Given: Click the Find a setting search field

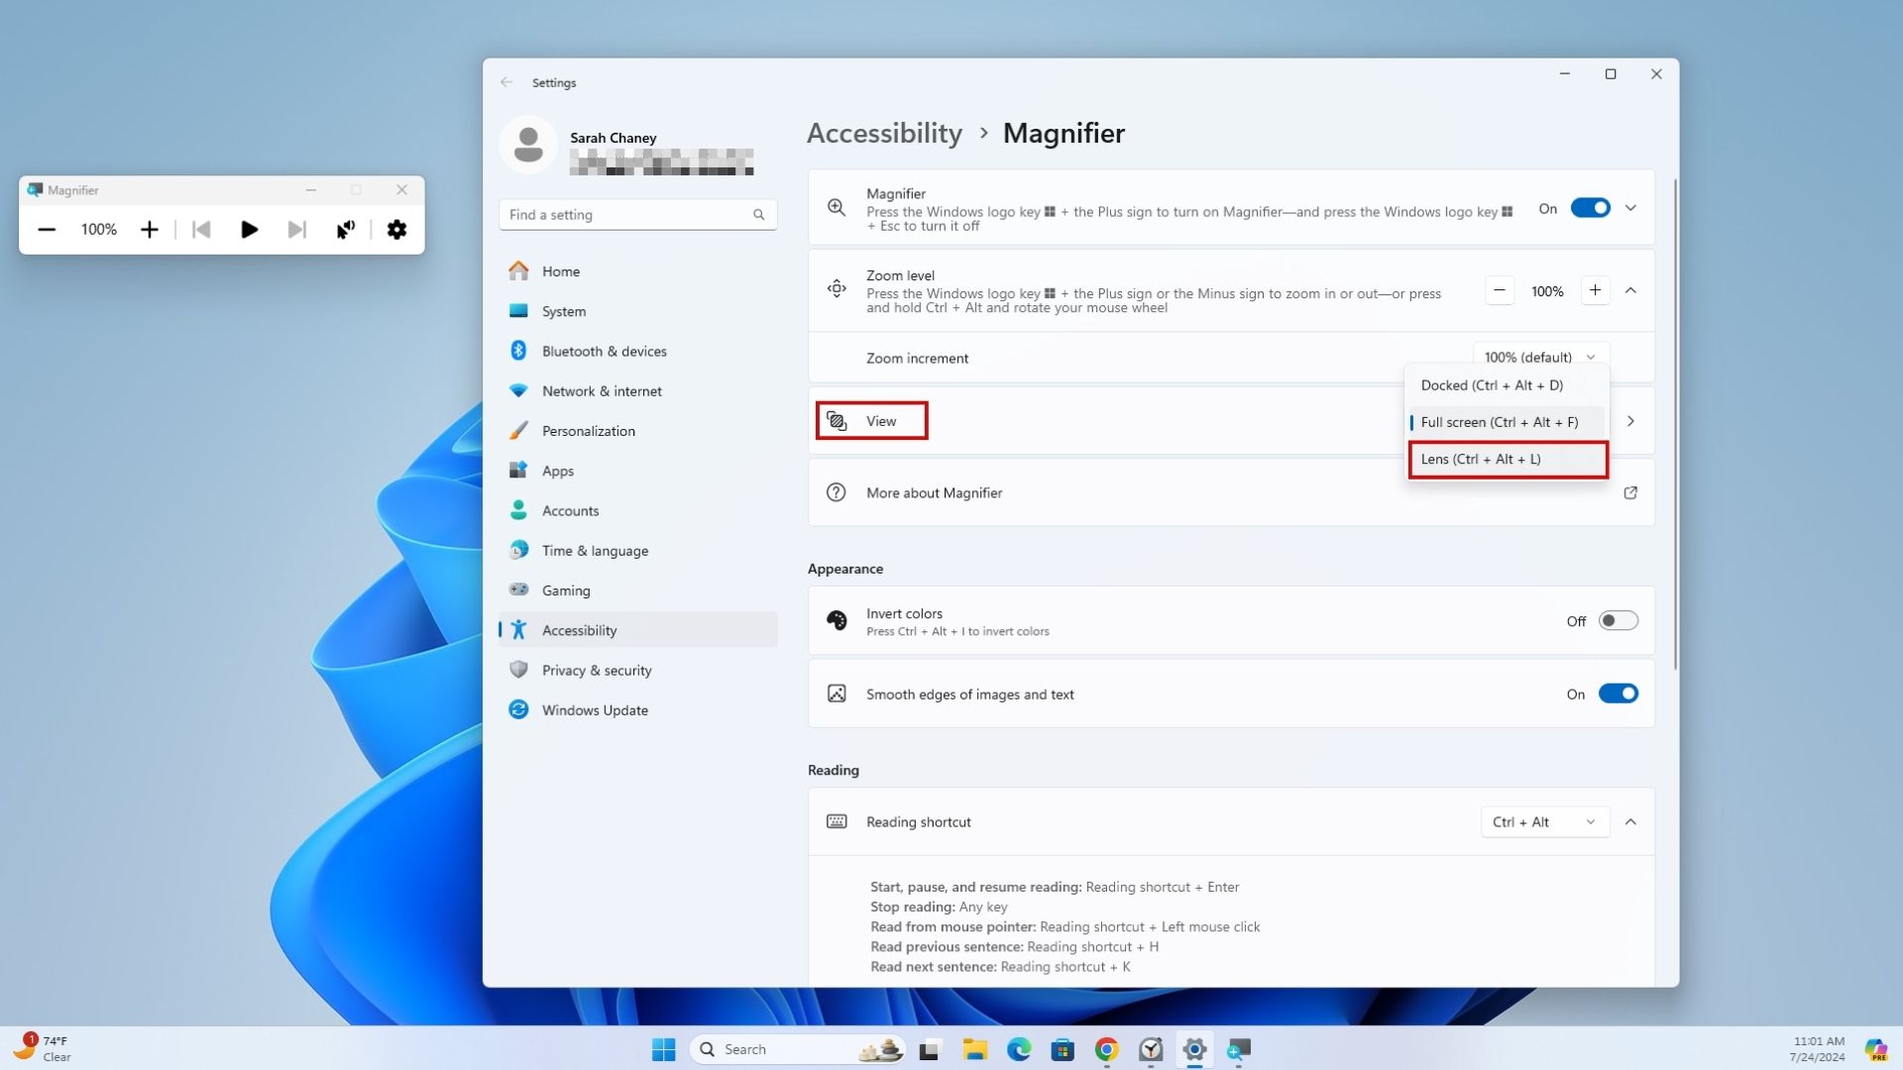Looking at the screenshot, I should click(x=636, y=213).
